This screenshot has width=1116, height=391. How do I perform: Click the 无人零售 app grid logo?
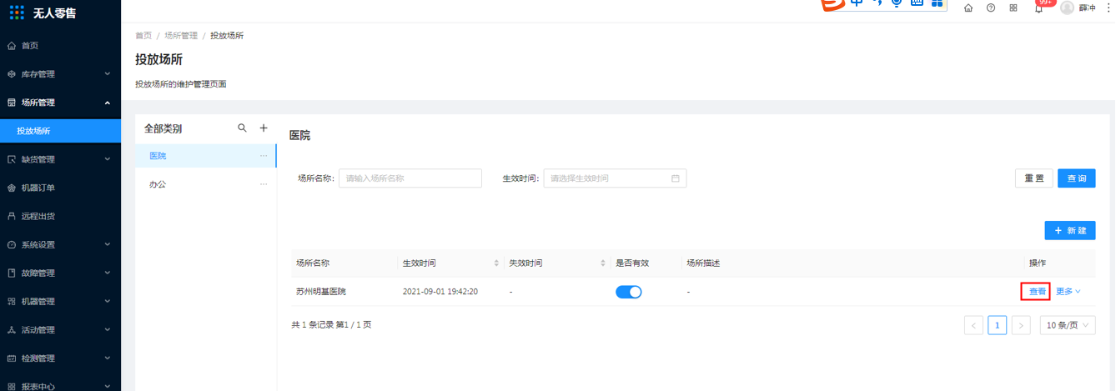pos(17,12)
